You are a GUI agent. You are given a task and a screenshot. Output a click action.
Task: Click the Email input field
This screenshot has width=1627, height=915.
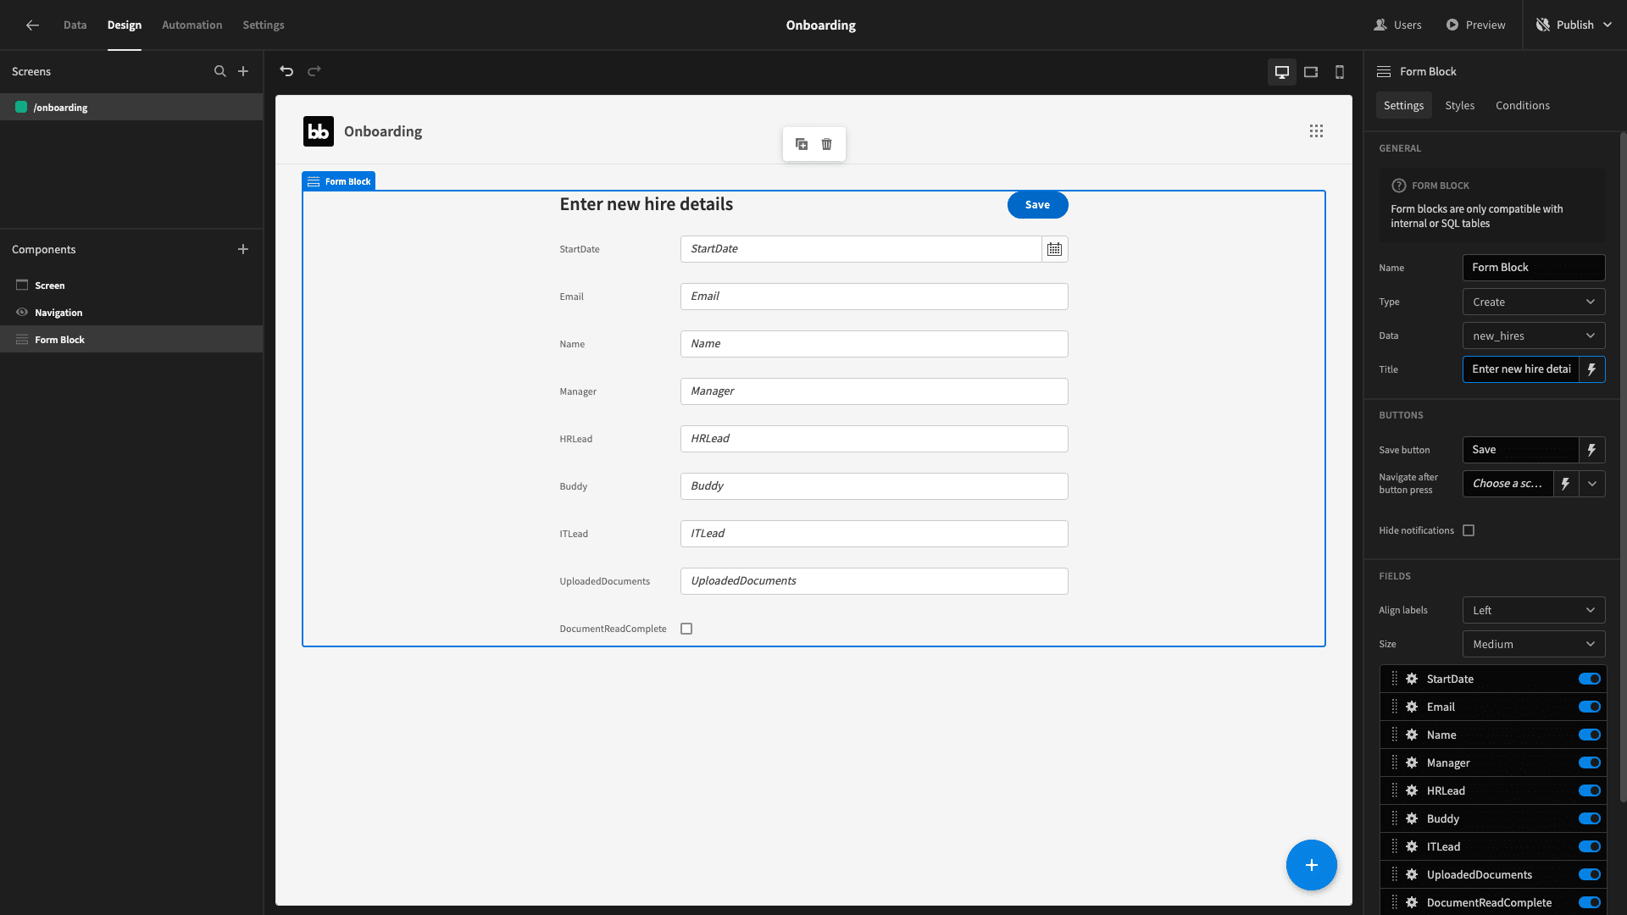point(874,297)
